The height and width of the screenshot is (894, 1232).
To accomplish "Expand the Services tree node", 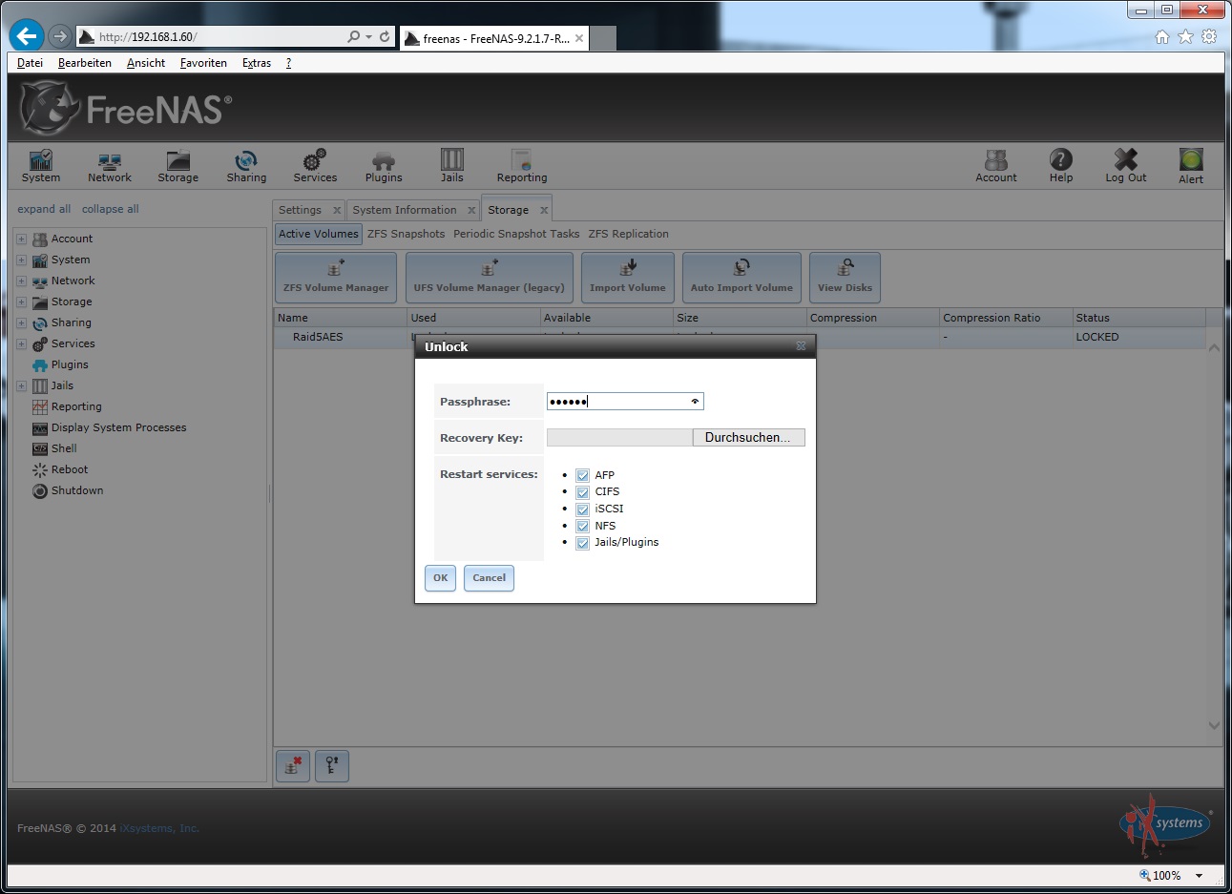I will (x=21, y=343).
